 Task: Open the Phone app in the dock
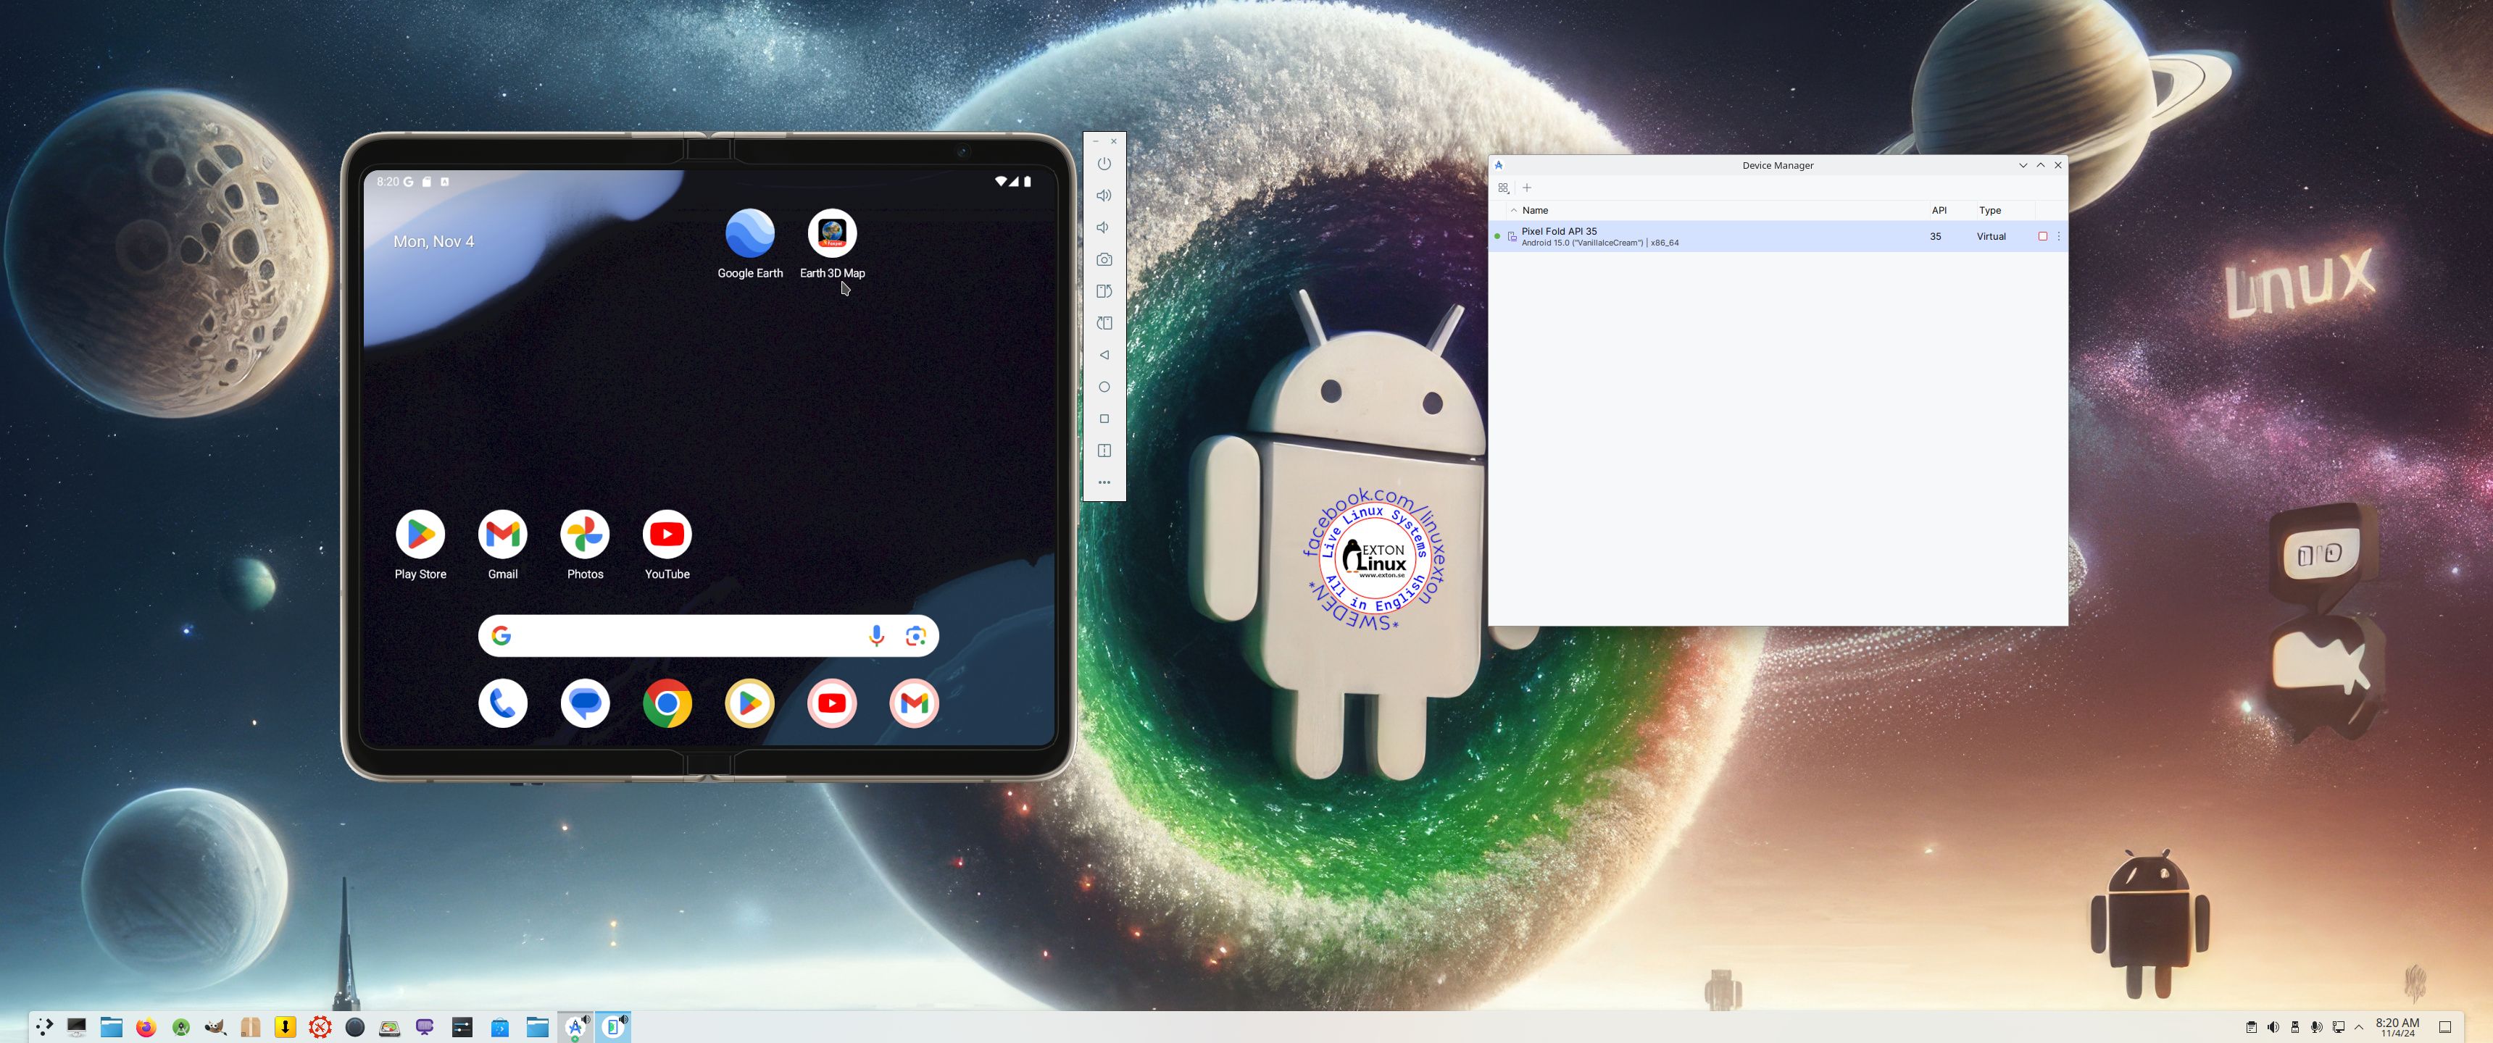pos(502,703)
